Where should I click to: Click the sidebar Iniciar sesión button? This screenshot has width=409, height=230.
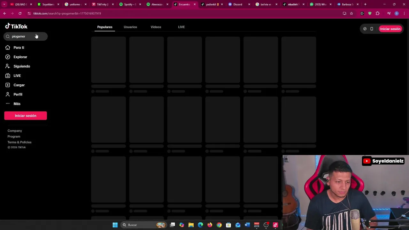[x=26, y=116]
